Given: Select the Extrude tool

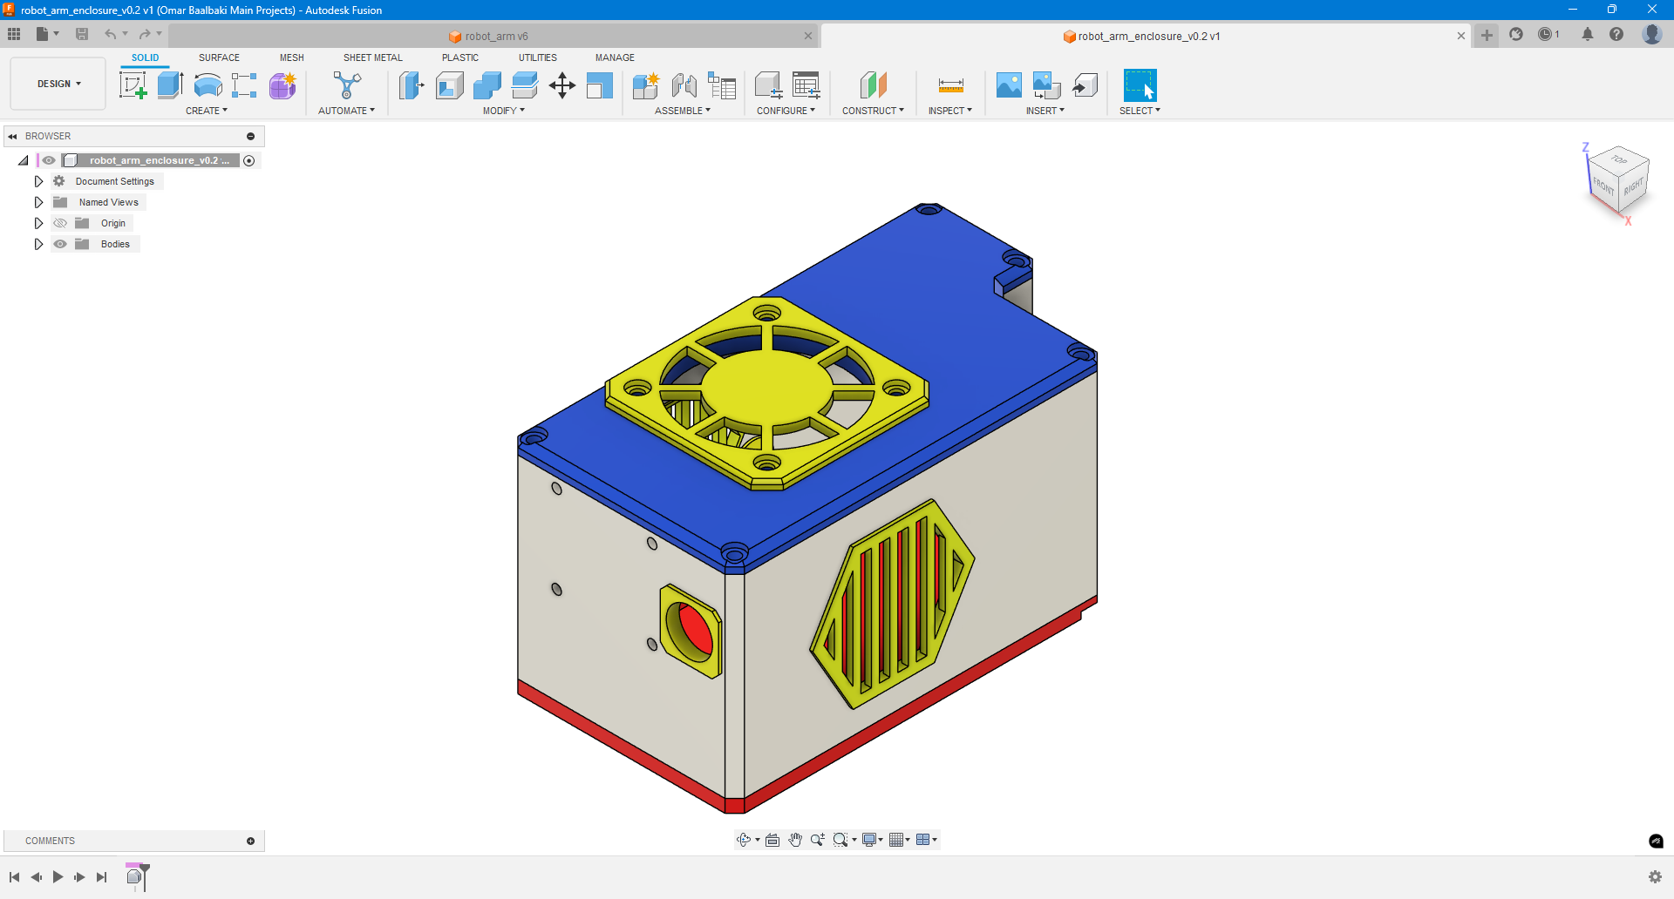Looking at the screenshot, I should click(x=170, y=85).
